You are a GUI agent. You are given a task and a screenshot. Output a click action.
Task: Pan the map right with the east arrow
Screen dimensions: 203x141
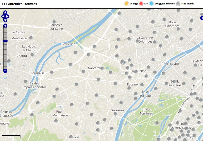8,16
